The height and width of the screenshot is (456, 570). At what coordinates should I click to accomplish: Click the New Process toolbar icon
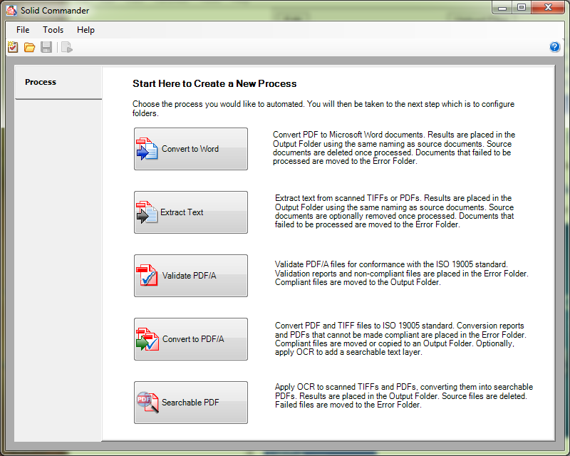tap(13, 48)
